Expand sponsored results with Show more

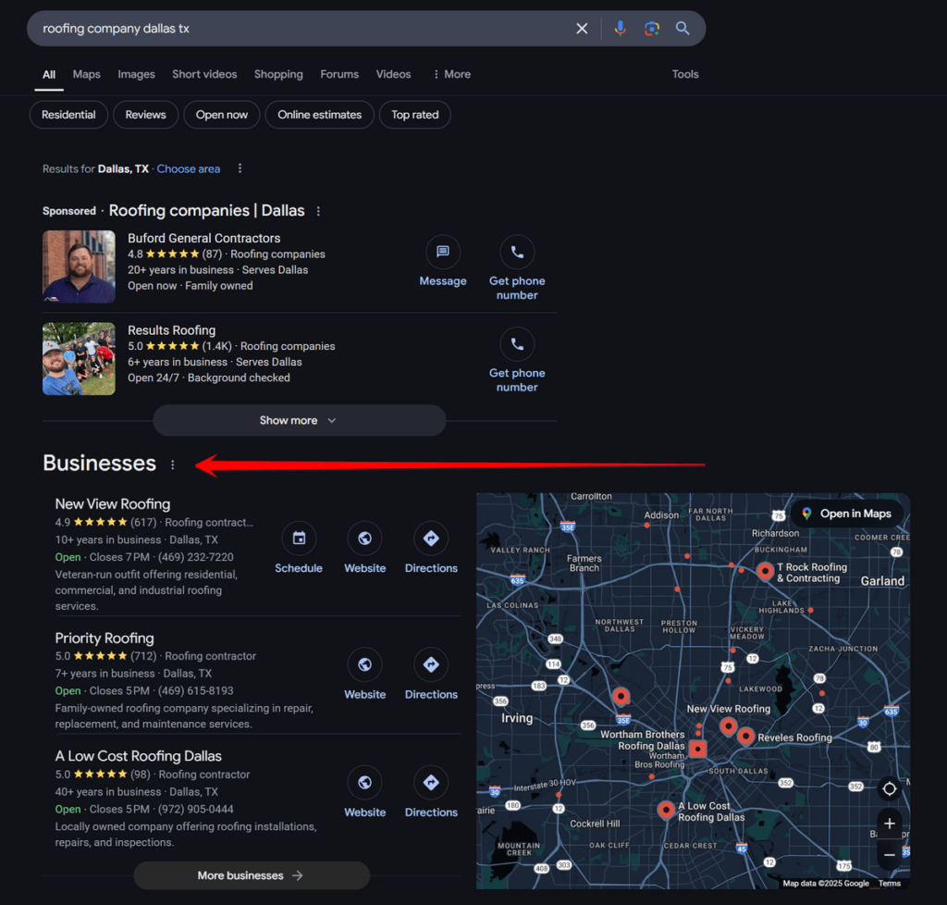coord(299,420)
